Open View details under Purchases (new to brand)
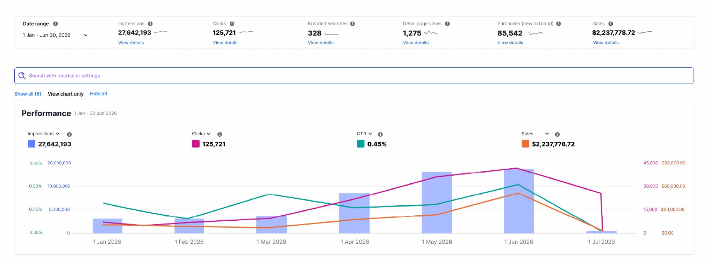 click(x=510, y=43)
